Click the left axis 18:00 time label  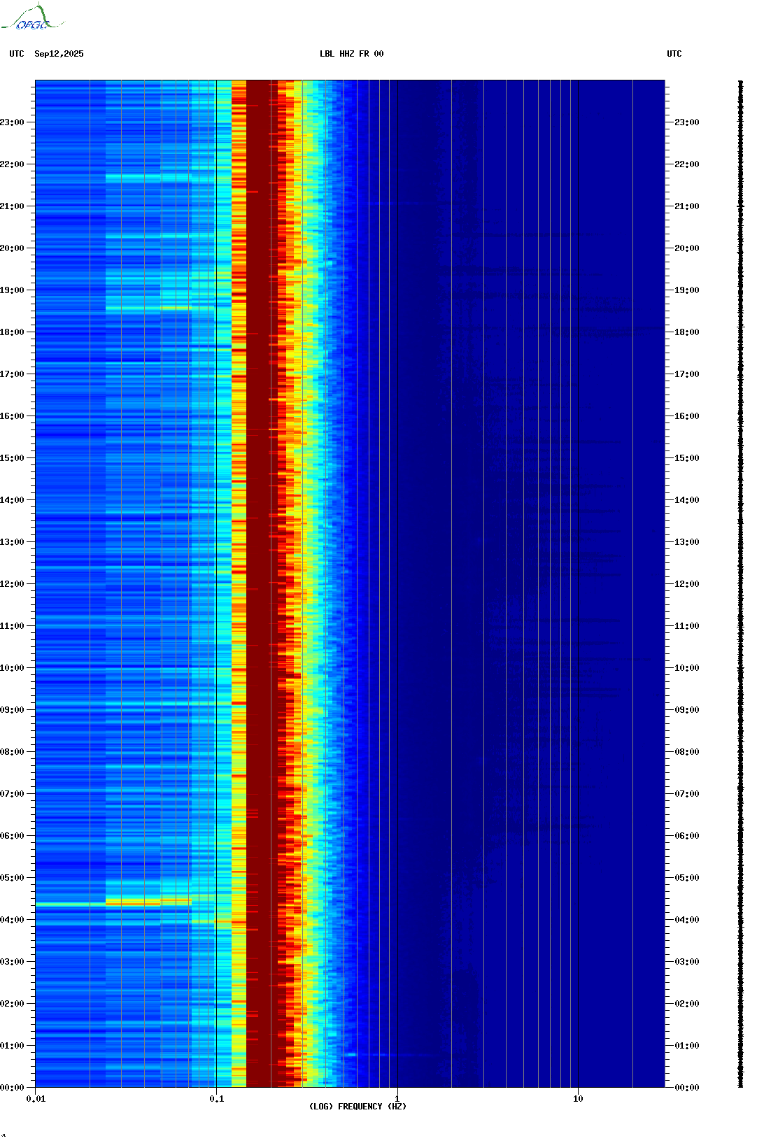pos(12,332)
